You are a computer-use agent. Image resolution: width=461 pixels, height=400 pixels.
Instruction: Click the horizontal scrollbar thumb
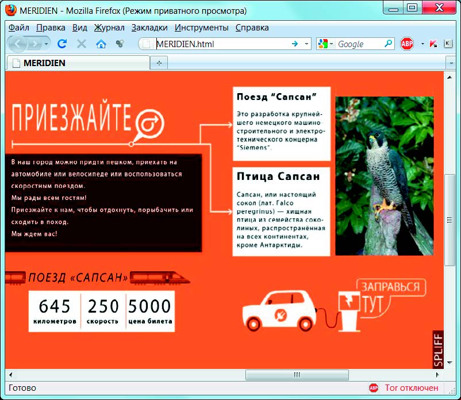click(x=297, y=375)
